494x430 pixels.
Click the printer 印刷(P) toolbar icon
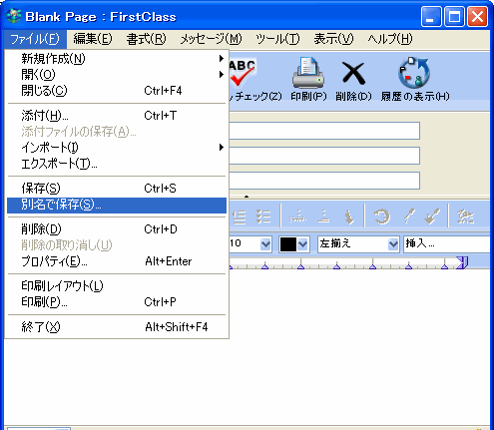308,73
